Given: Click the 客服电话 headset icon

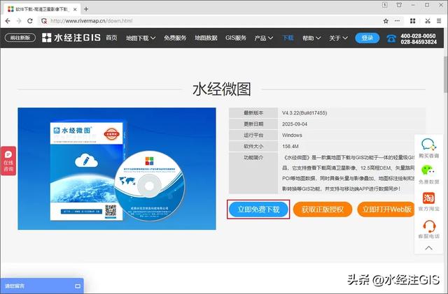Looking at the screenshot, I should click(429, 226).
